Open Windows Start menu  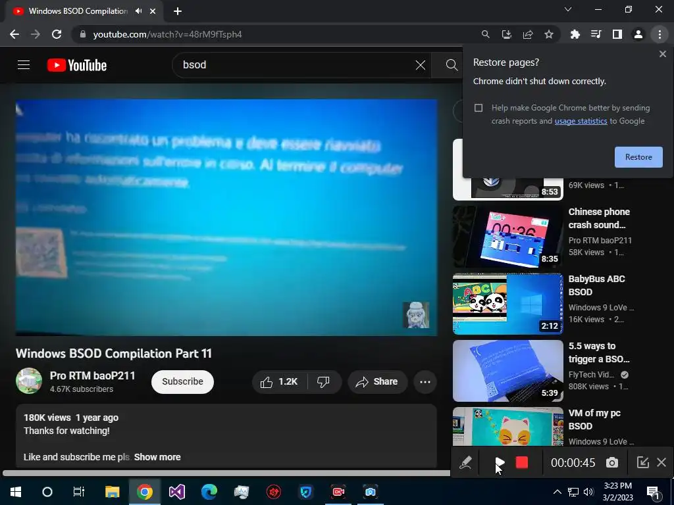point(16,492)
